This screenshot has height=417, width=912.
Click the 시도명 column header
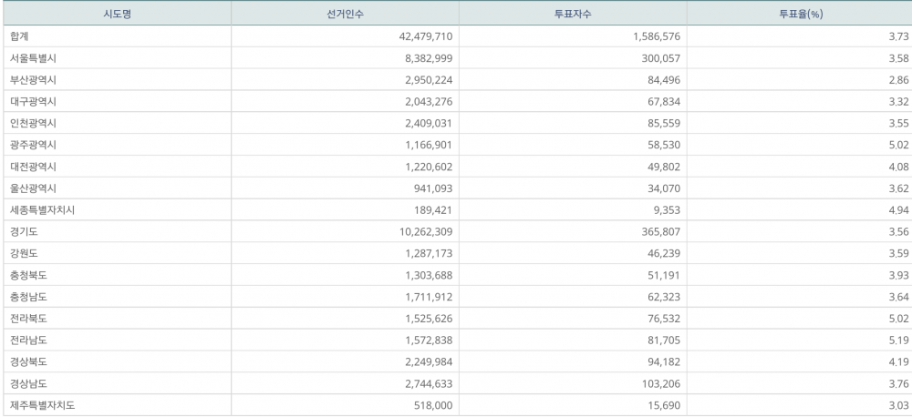115,14
